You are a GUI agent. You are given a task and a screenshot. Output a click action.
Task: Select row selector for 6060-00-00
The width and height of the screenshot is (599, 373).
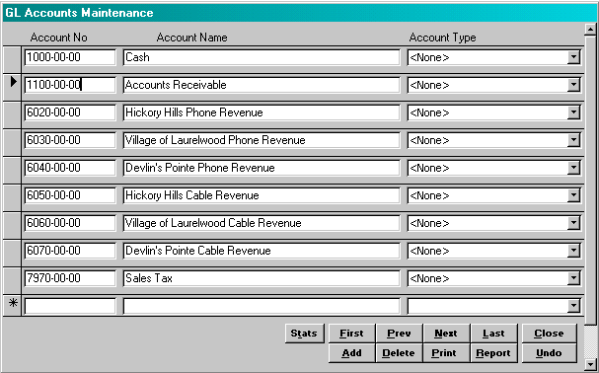coord(12,225)
